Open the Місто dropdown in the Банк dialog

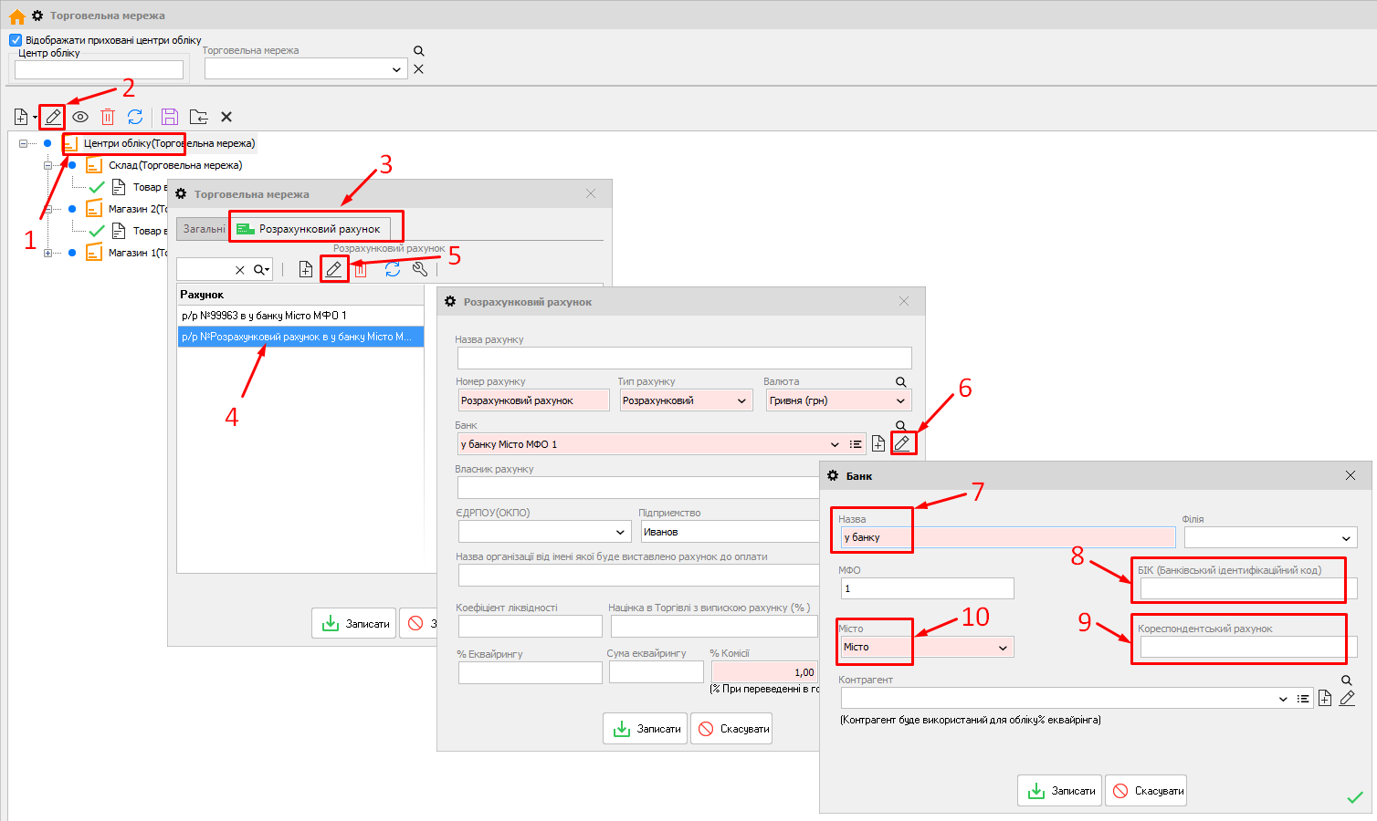pyautogui.click(x=1003, y=648)
